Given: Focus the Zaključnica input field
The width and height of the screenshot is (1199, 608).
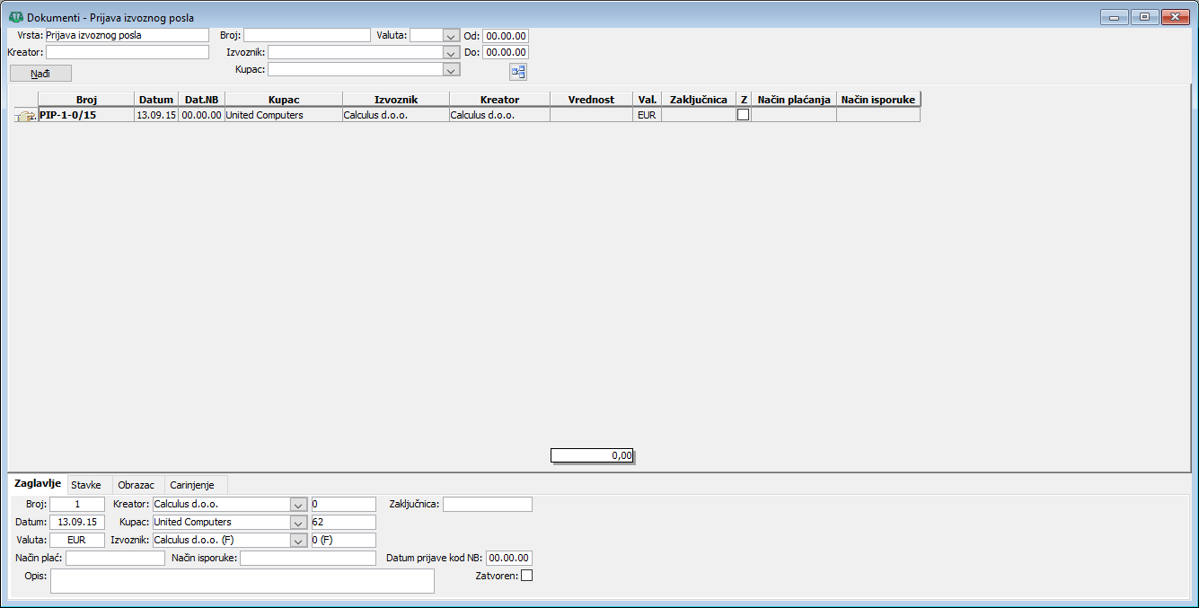Looking at the screenshot, I should (x=488, y=504).
